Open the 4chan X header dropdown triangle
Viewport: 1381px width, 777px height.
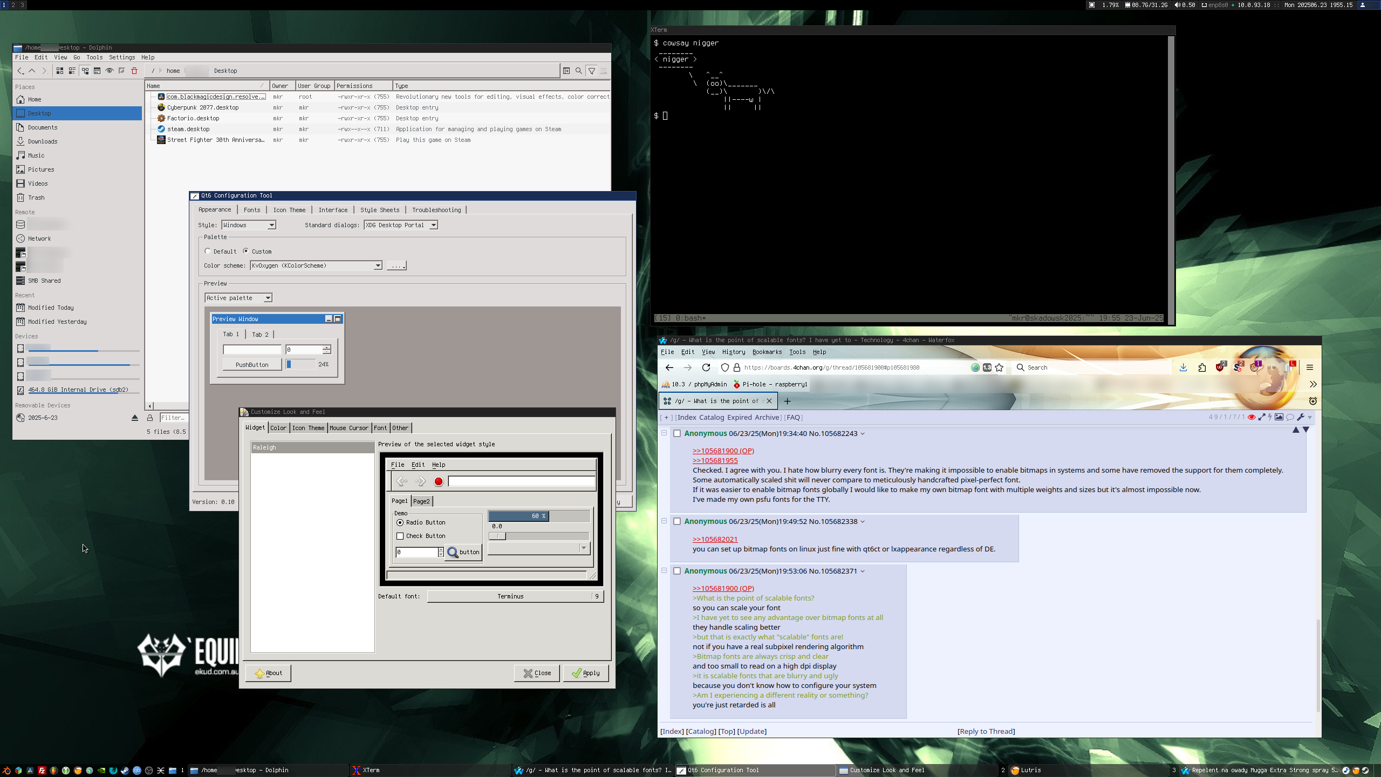pos(1310,418)
